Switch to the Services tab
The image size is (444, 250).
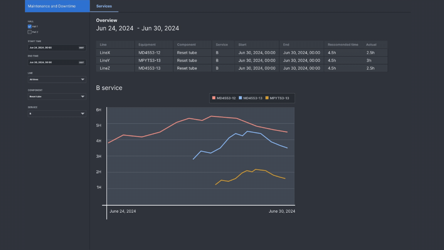(104, 6)
